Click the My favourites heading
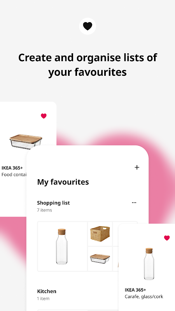The height and width of the screenshot is (311, 175). (x=63, y=182)
